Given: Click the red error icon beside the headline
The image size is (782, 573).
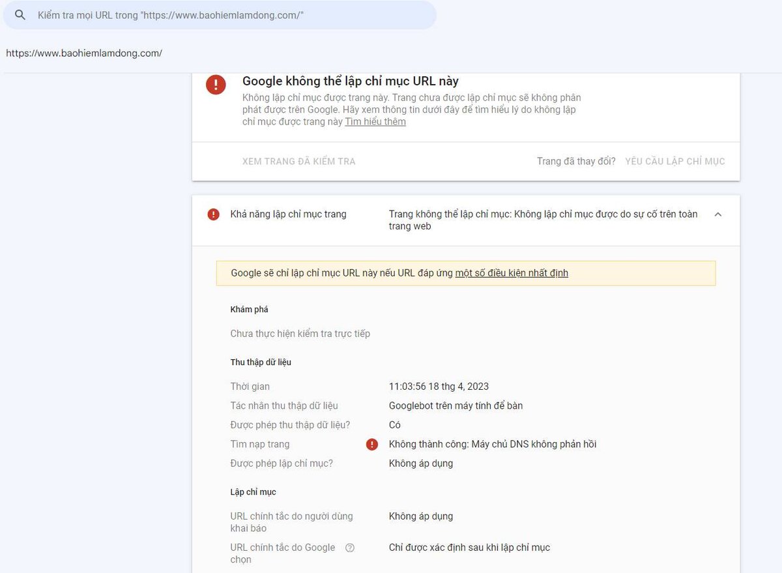Looking at the screenshot, I should coord(216,85).
